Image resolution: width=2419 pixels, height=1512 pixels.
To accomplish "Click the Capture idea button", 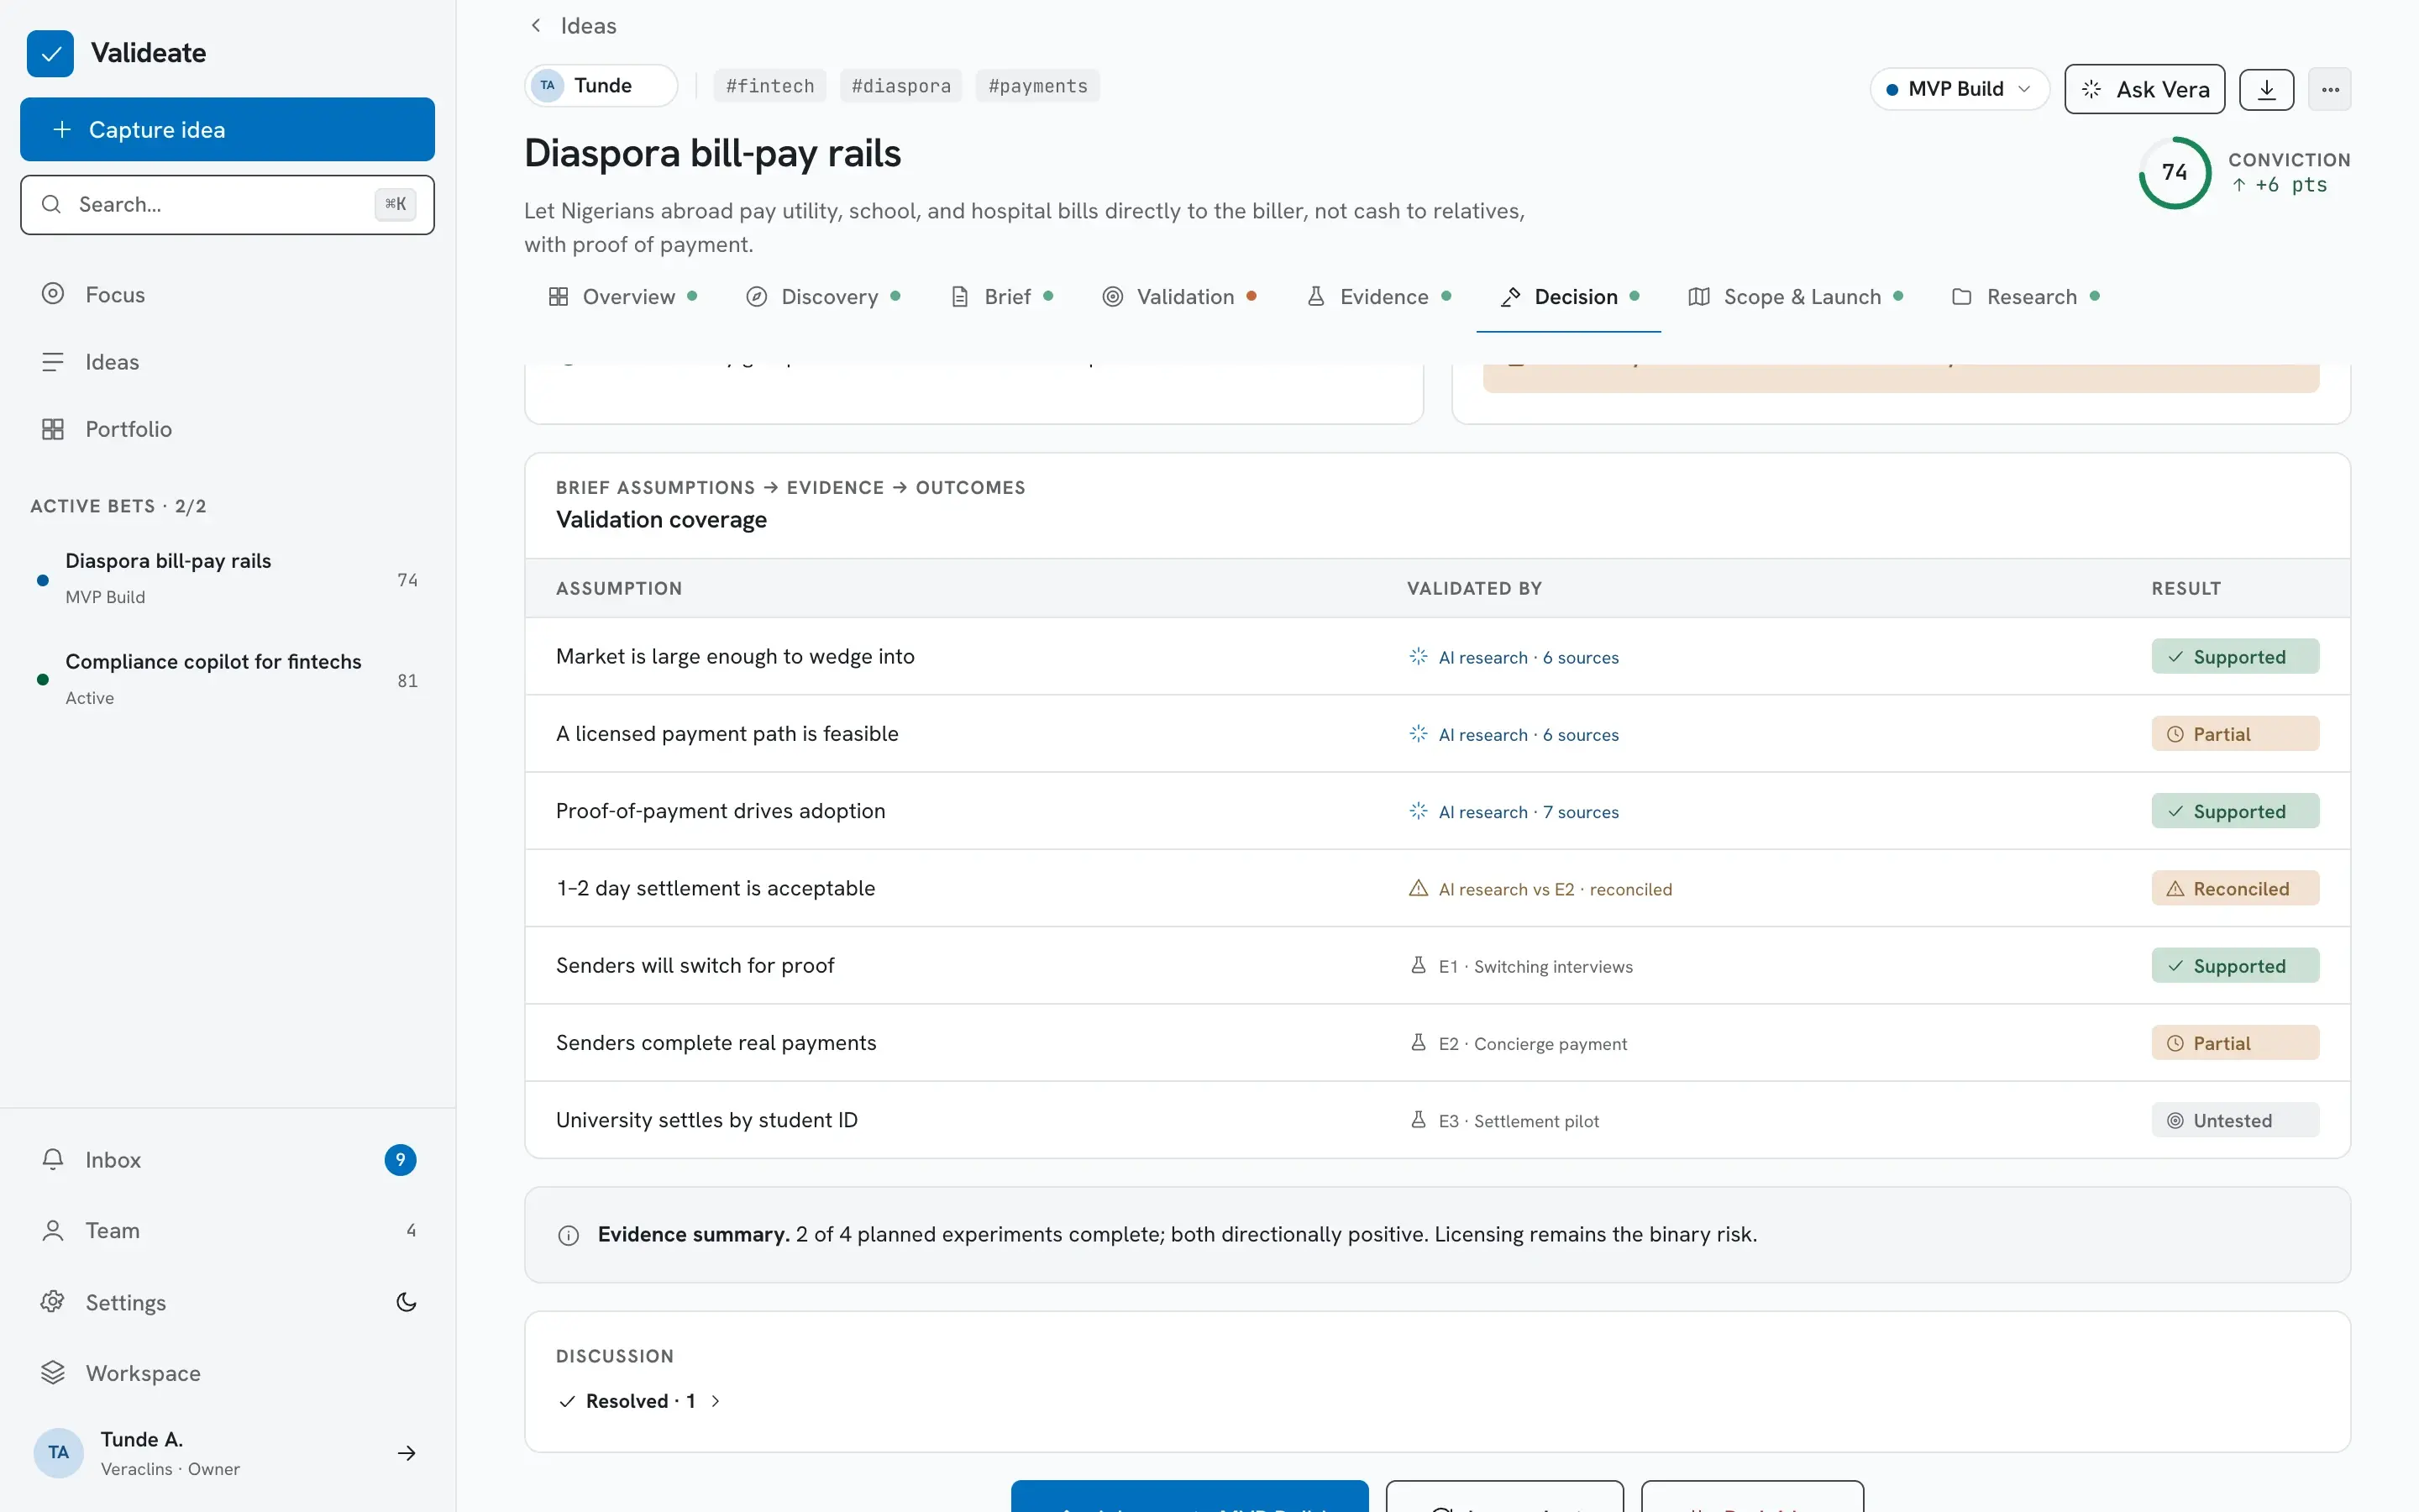I will [x=227, y=129].
